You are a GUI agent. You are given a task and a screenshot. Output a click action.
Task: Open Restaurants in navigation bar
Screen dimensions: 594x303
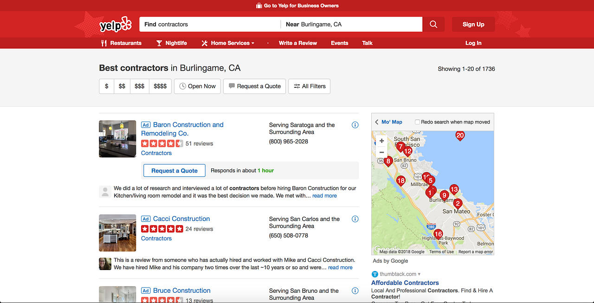[x=121, y=43]
